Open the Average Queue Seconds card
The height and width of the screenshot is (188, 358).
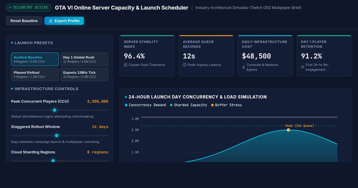(206, 56)
